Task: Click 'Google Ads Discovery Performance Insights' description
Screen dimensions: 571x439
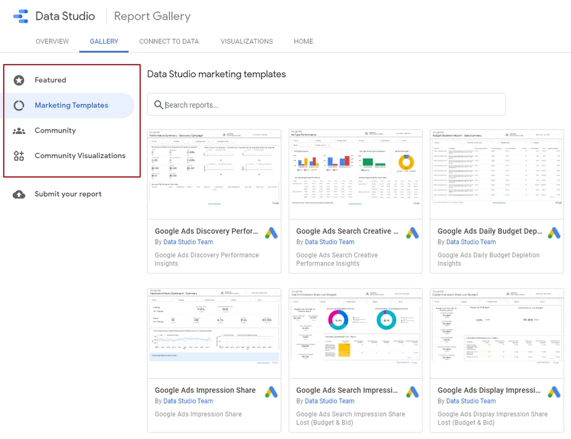Action: pyautogui.click(x=207, y=259)
